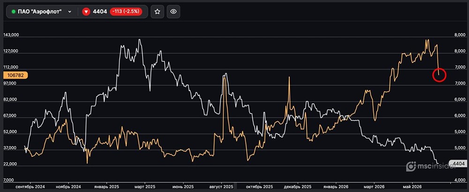469x192 pixels.
Task: Click the orange 106782 axis value label
Action: tap(15, 75)
